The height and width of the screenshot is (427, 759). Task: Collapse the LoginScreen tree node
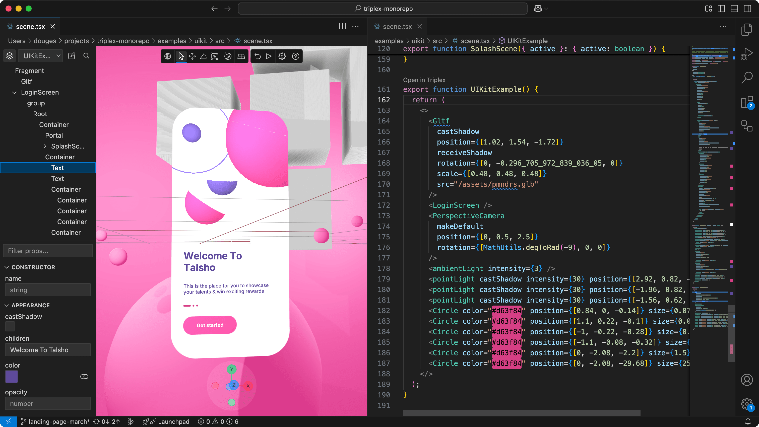14,93
